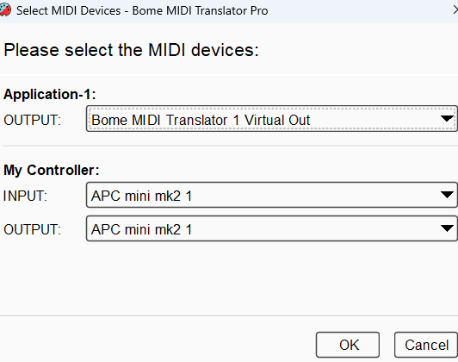Open the My Controller INPUT combo box
The height and width of the screenshot is (362, 458).
(x=272, y=195)
